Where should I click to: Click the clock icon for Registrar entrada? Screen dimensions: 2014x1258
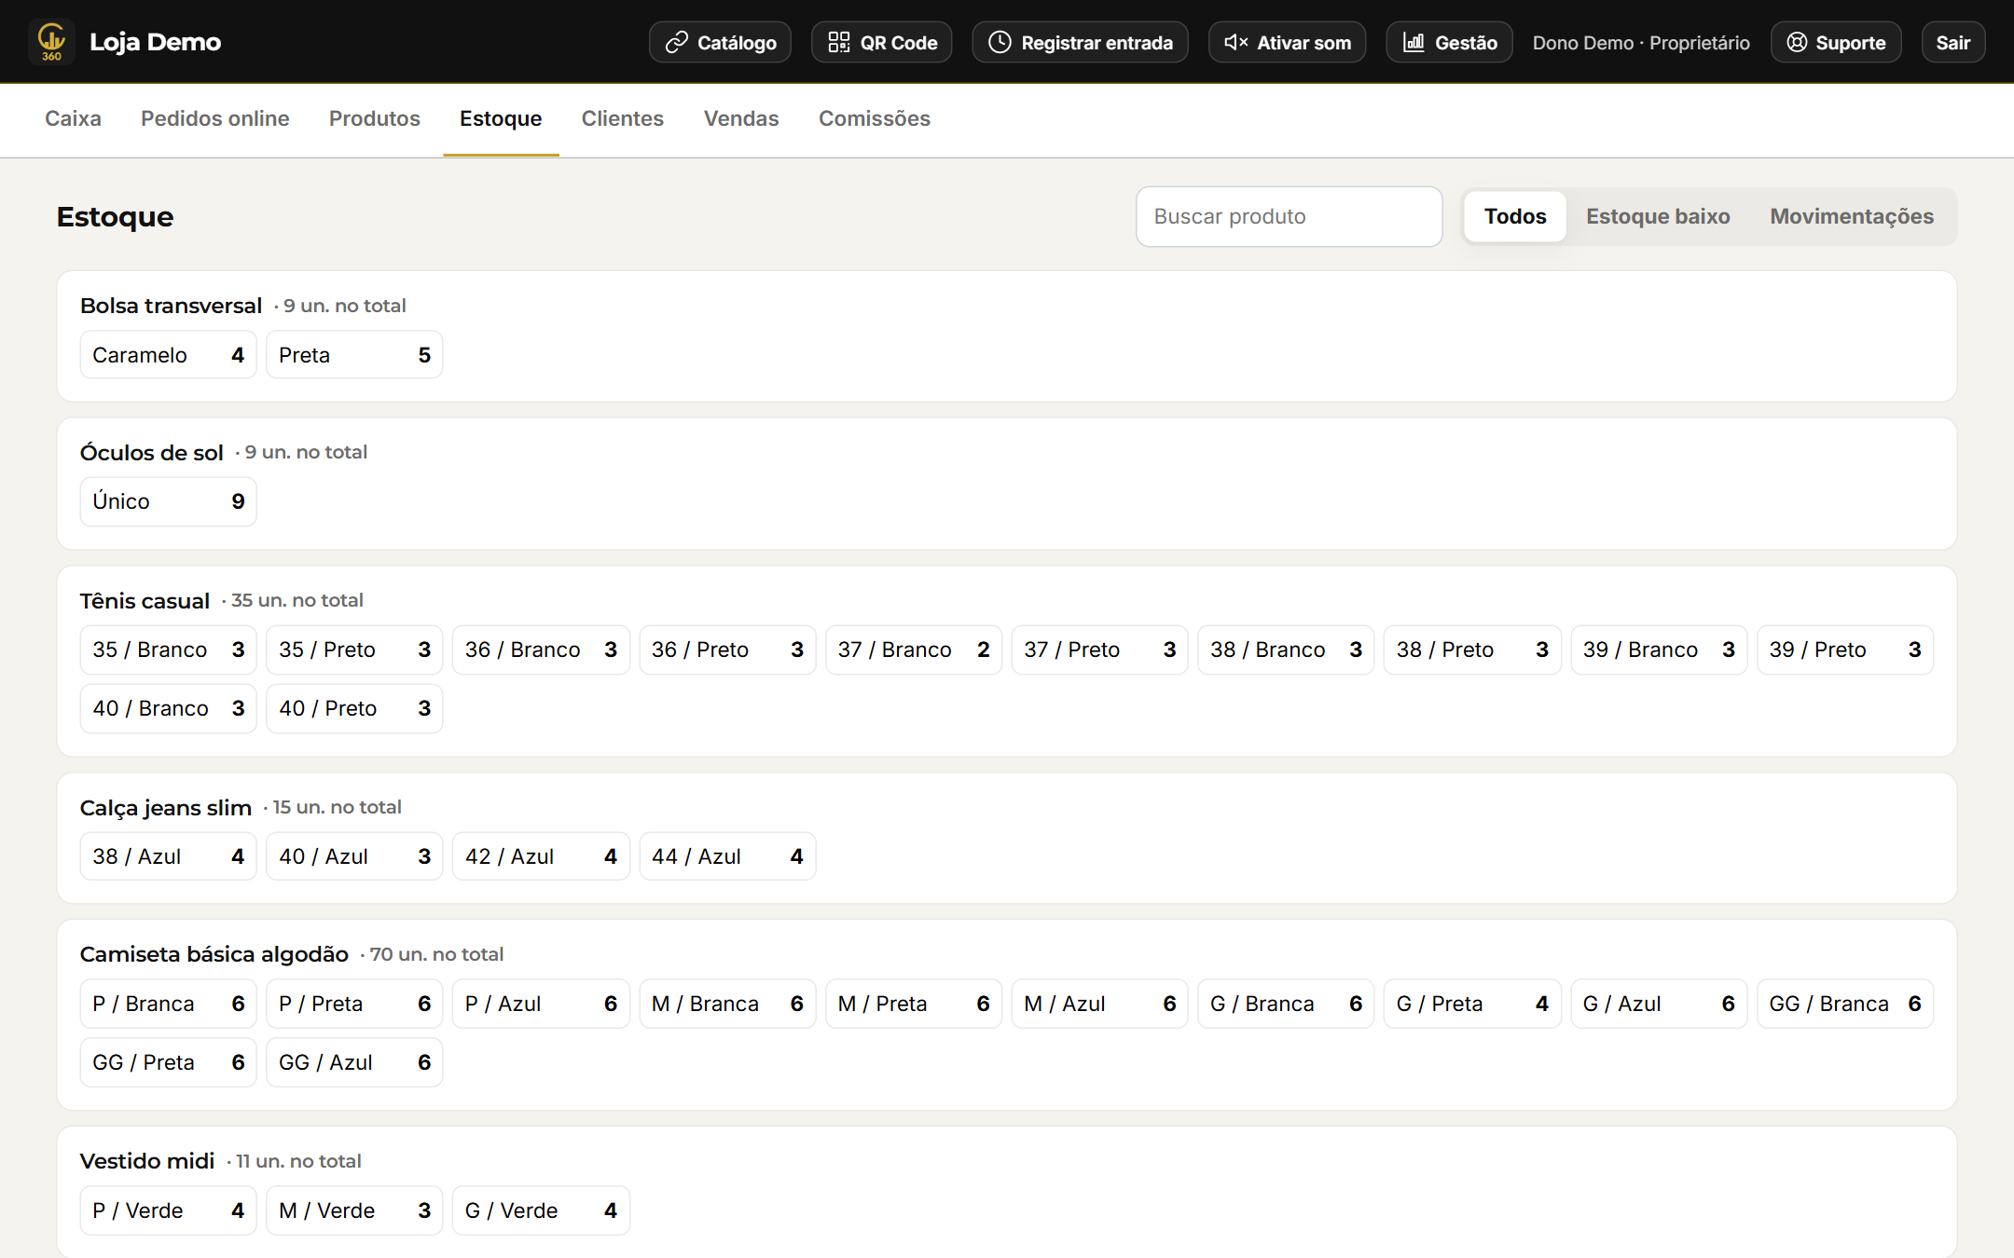1000,43
